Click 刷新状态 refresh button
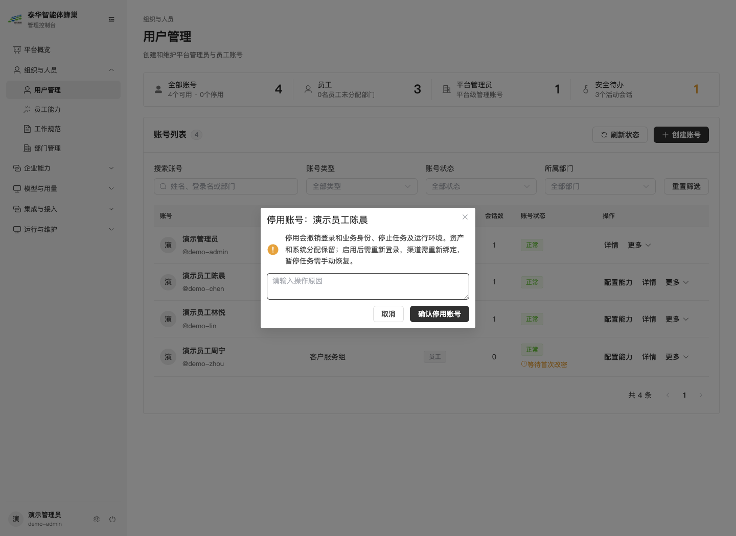This screenshot has height=536, width=736. (620, 135)
